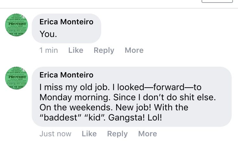Open More options under the "You." comment

point(134,50)
